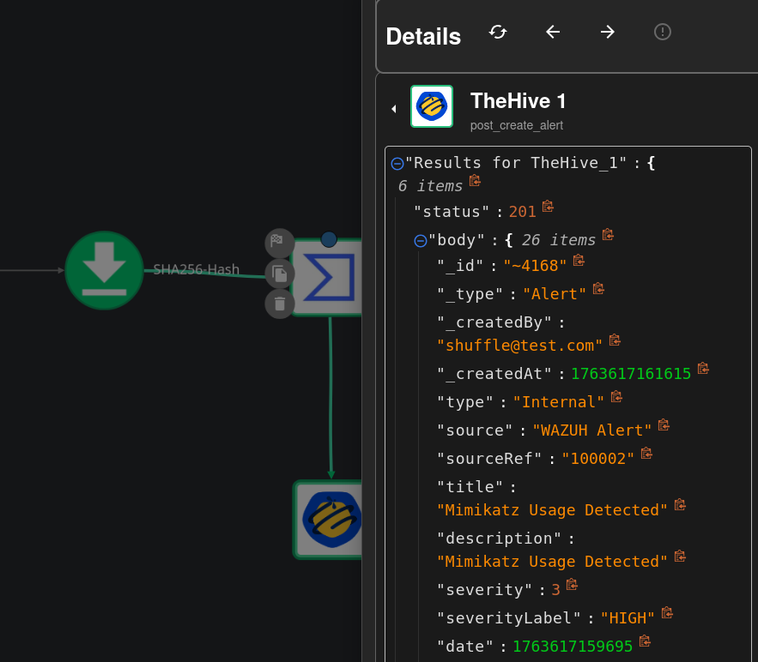Go to previous result with left arrow
Viewport: 758px width, 662px height.
click(553, 33)
